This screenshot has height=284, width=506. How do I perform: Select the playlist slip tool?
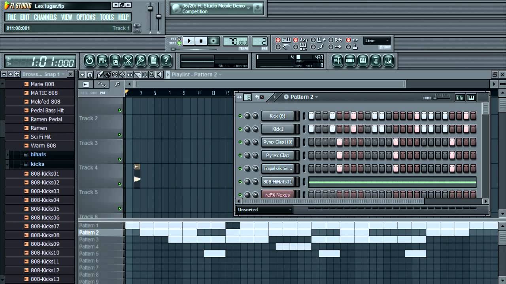pyautogui.click(x=130, y=74)
